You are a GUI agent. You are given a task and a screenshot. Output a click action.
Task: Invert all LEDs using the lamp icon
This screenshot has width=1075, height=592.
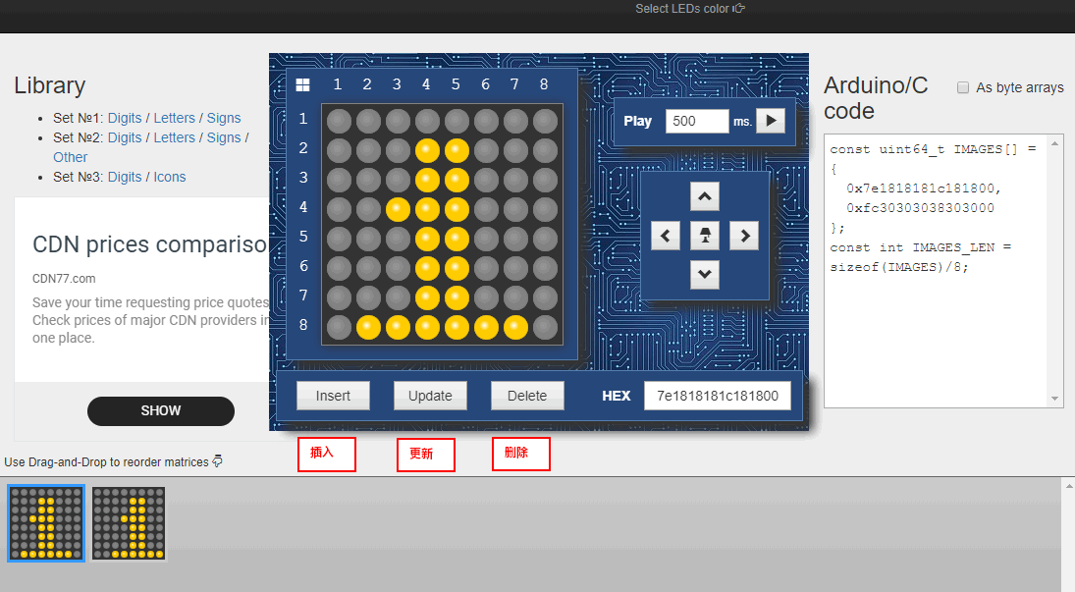tap(704, 235)
